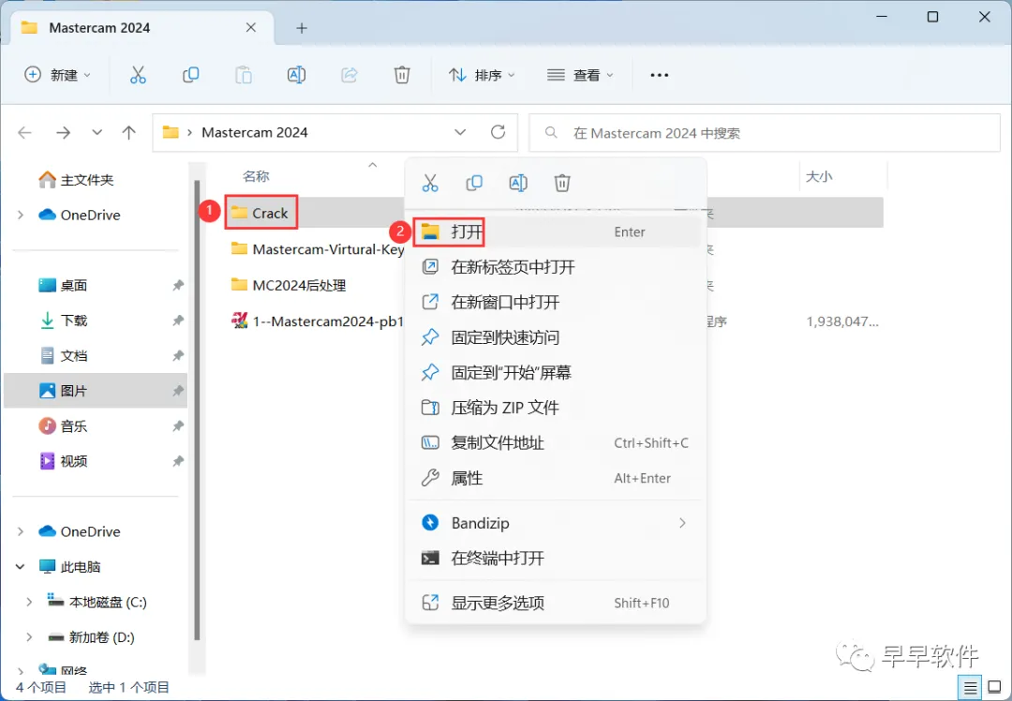Open the three-dots more options menu
1012x701 pixels.
tap(659, 75)
